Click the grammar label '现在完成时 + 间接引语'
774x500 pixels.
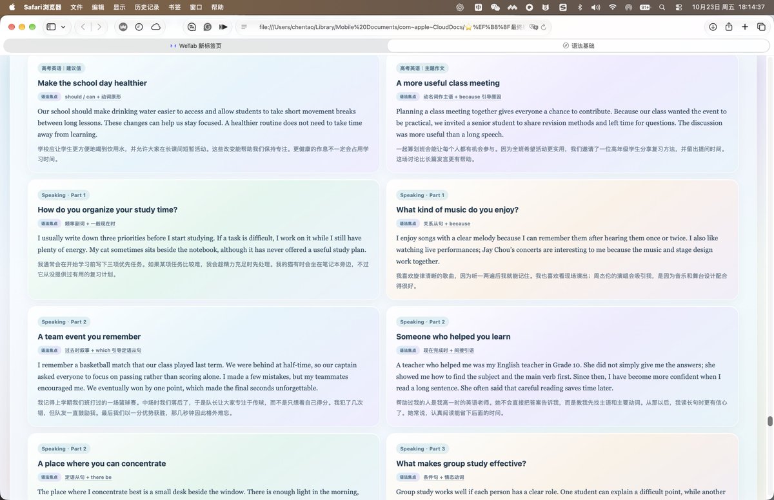point(448,351)
